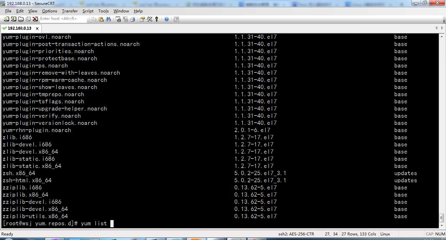
Task: Click the Reconnect toolbar icon
Action: (x=28, y=19)
